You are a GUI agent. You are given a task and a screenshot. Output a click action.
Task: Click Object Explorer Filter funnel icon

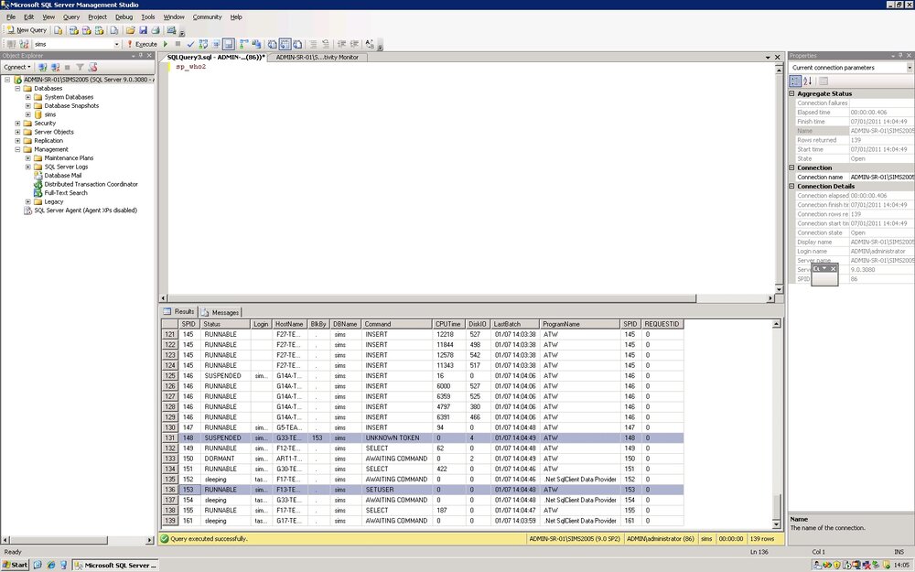click(x=80, y=67)
